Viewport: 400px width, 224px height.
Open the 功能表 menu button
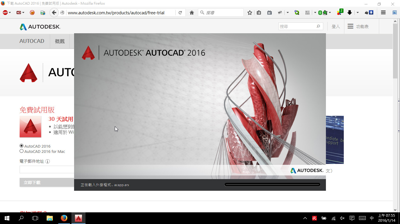click(358, 27)
